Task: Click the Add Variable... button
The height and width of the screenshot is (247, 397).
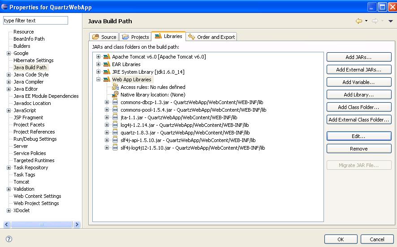Action: coord(359,82)
